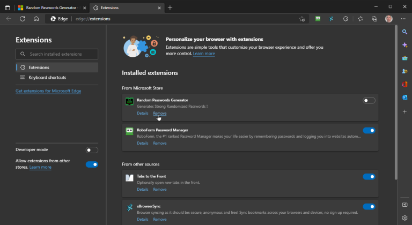Screen dimensions: 412x225
Task: Disable the Tabs to the Front extension
Action: pos(369,177)
